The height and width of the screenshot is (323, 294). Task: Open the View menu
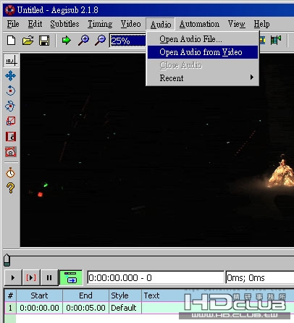point(237,24)
